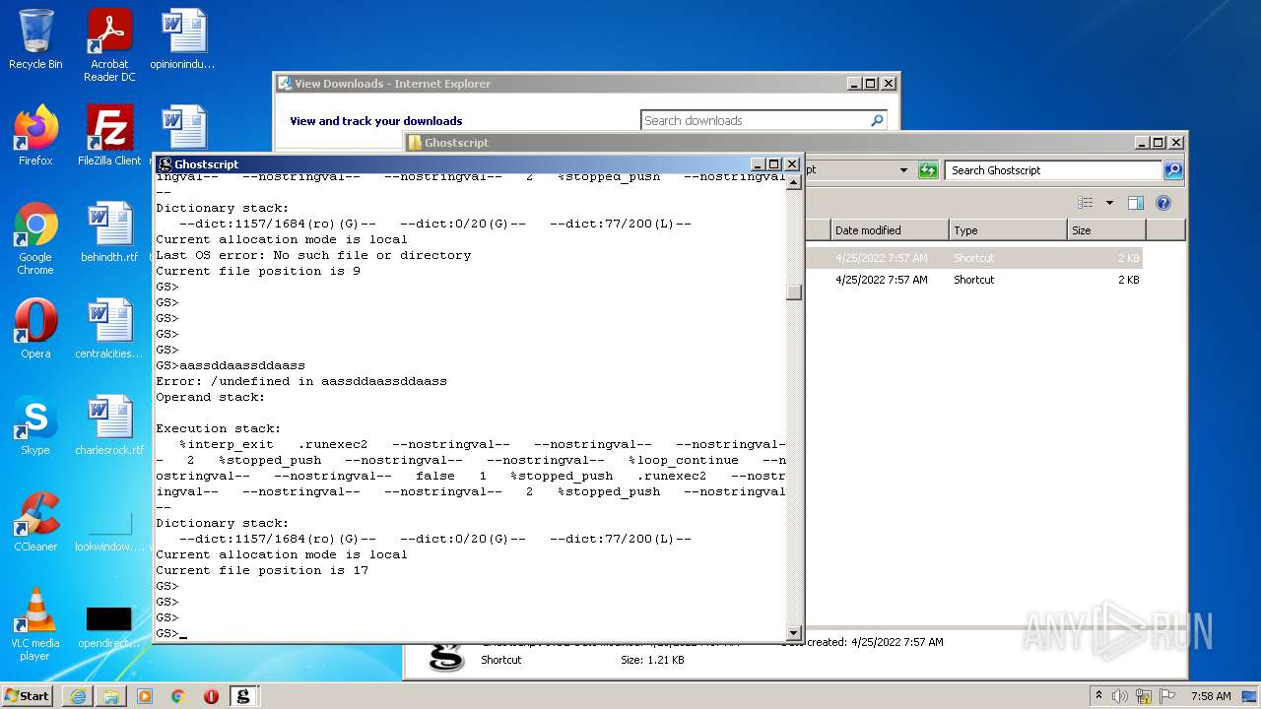
Task: Open Ghostscript console window system menu icon
Action: (166, 164)
